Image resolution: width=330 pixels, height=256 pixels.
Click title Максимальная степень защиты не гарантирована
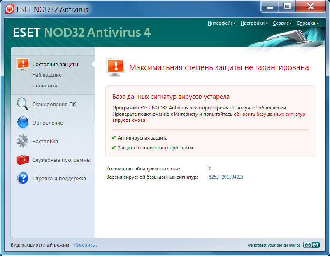coord(219,67)
